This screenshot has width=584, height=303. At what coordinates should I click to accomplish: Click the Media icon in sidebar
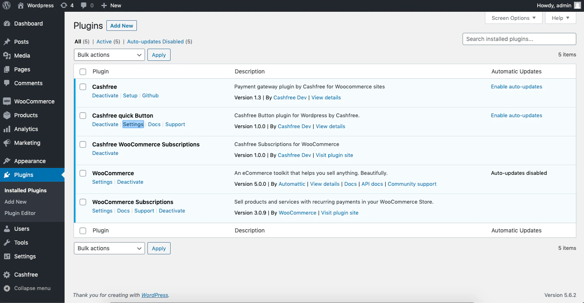(x=7, y=56)
